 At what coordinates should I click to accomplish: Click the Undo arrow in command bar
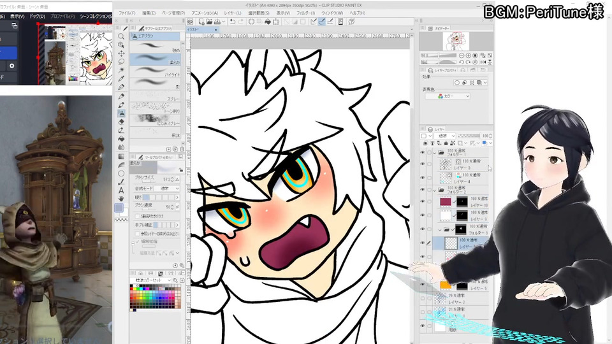pyautogui.click(x=232, y=22)
